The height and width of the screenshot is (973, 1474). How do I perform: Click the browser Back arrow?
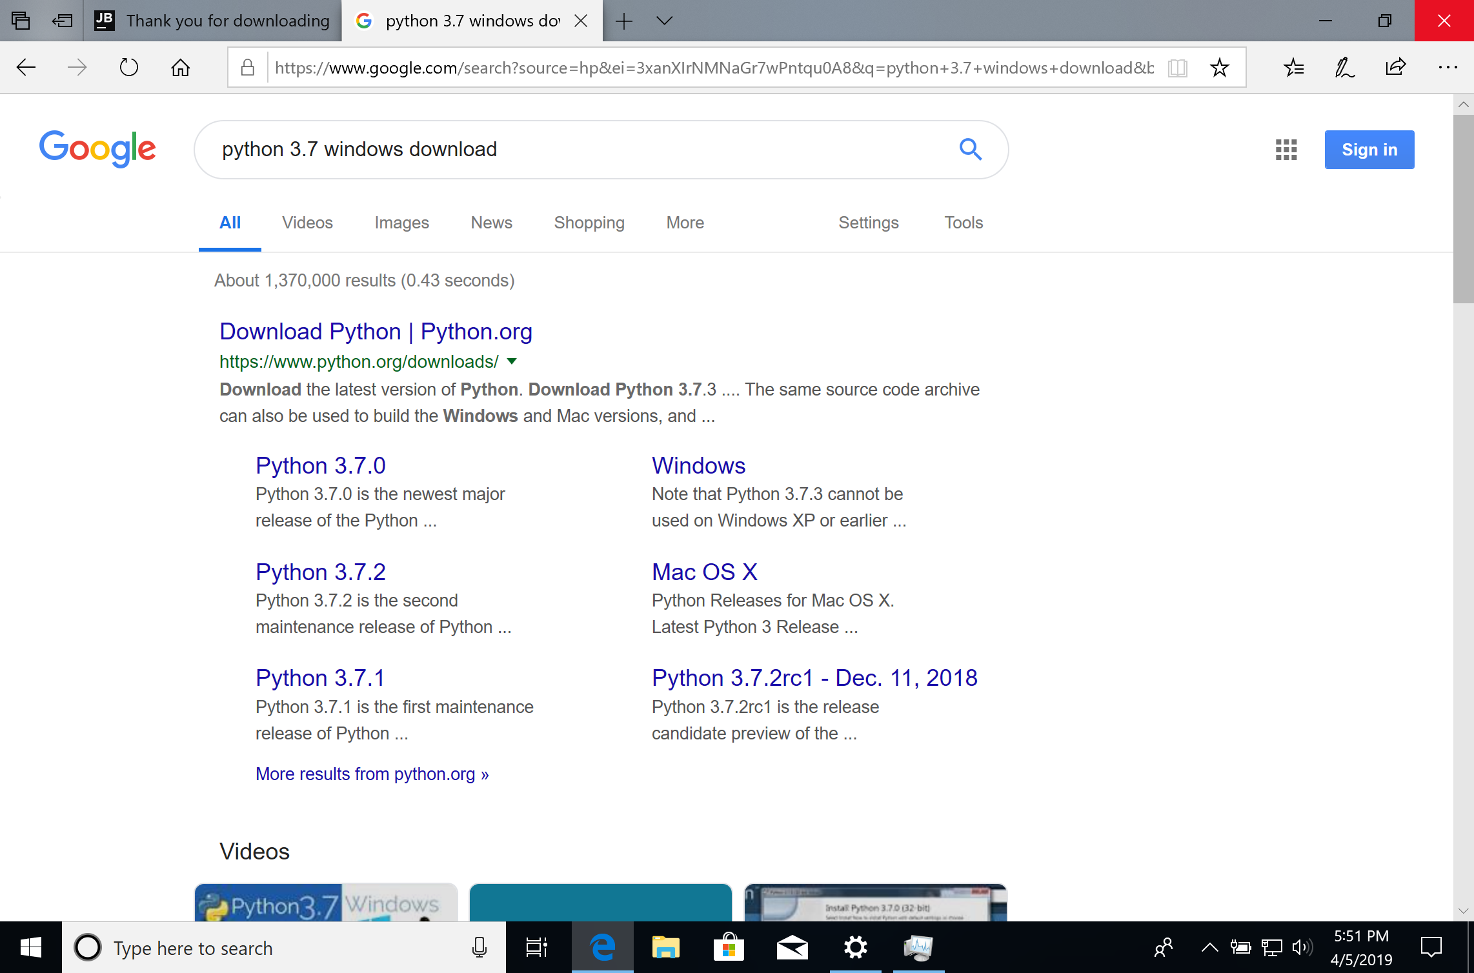click(26, 67)
